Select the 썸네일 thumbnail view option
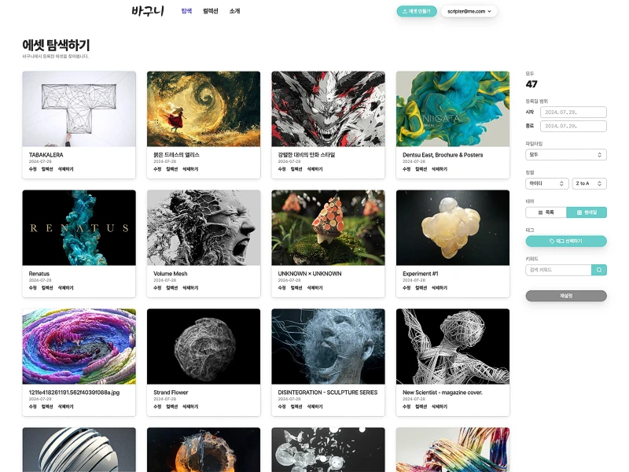The image size is (629, 472). [x=587, y=212]
